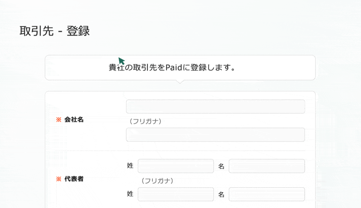Click the 代表者 名 input field
This screenshot has height=208, width=361.
click(x=267, y=166)
